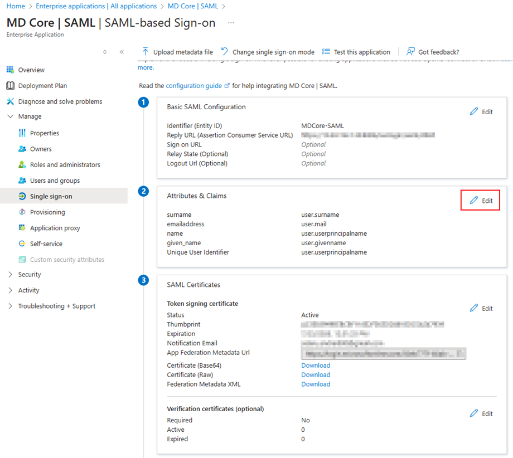Click the Overview grid icon in sidebar
This screenshot has width=513, height=458.
(10, 70)
